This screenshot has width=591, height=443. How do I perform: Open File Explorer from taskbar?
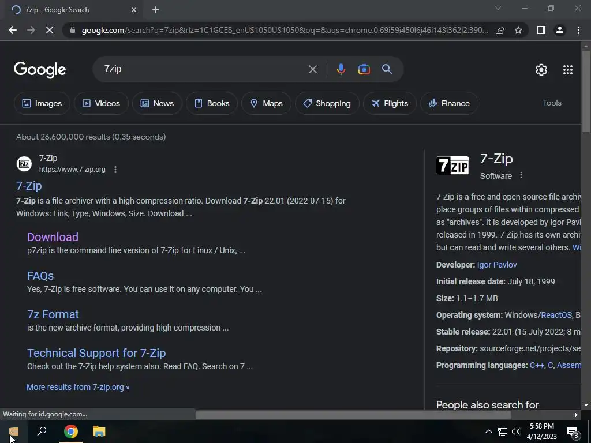(99, 431)
